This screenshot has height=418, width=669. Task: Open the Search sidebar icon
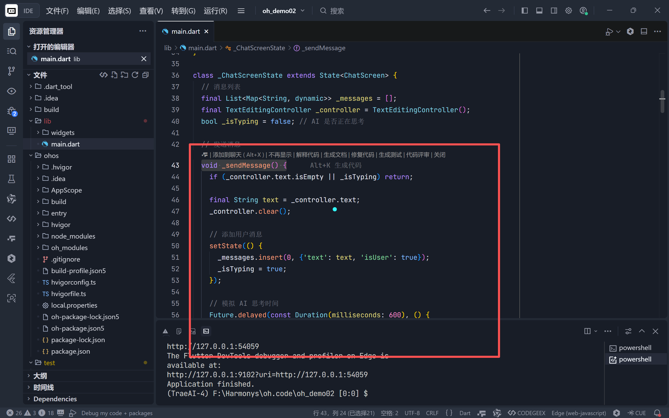coord(11,51)
